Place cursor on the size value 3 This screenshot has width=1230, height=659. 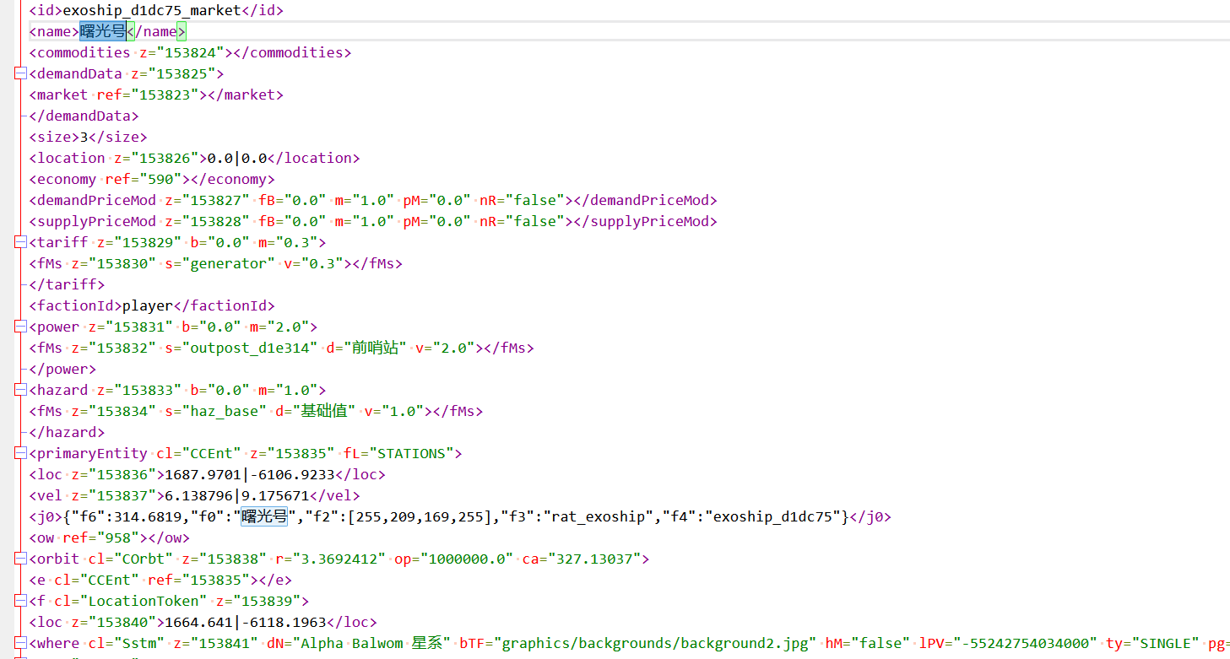[84, 138]
